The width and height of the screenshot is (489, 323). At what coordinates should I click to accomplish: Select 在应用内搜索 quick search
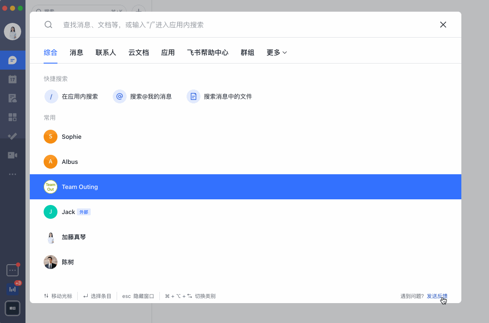pyautogui.click(x=80, y=96)
